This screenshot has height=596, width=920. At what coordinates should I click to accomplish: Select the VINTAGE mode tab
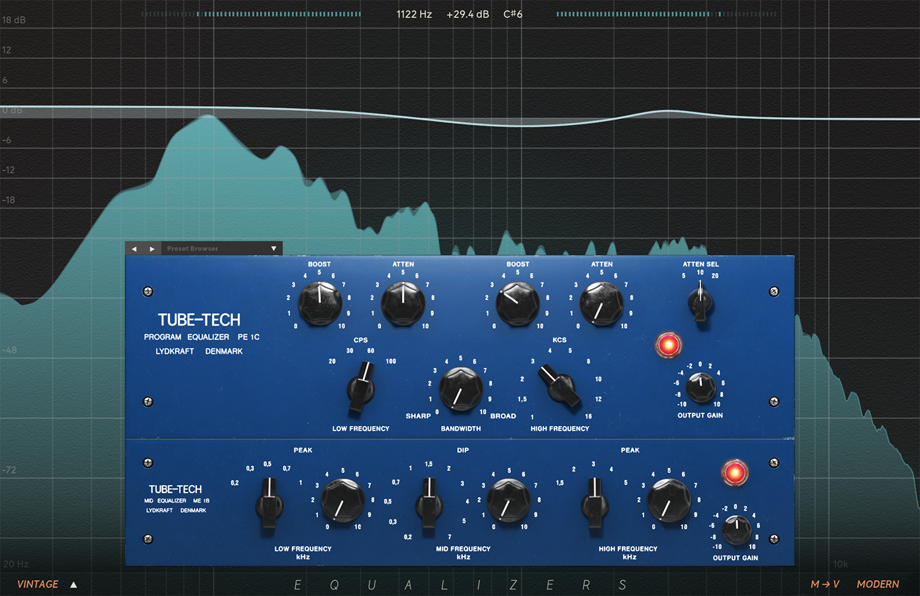click(38, 584)
